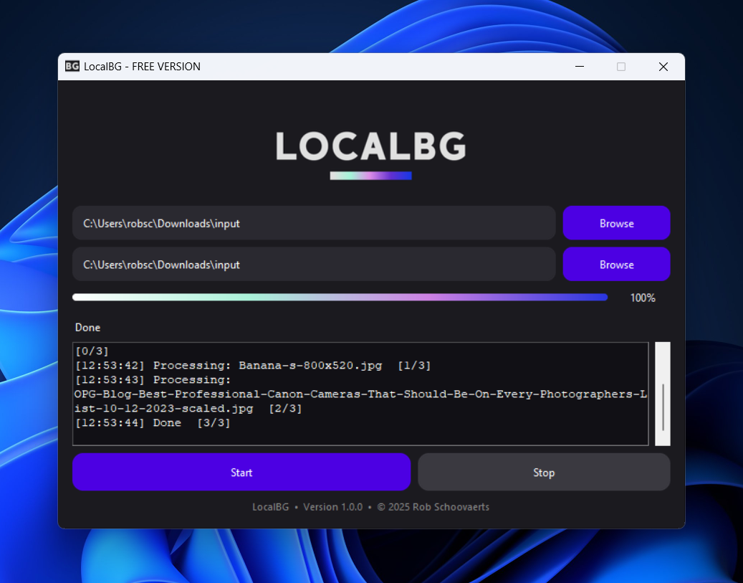Click the BG app icon in title bar

pyautogui.click(x=72, y=67)
